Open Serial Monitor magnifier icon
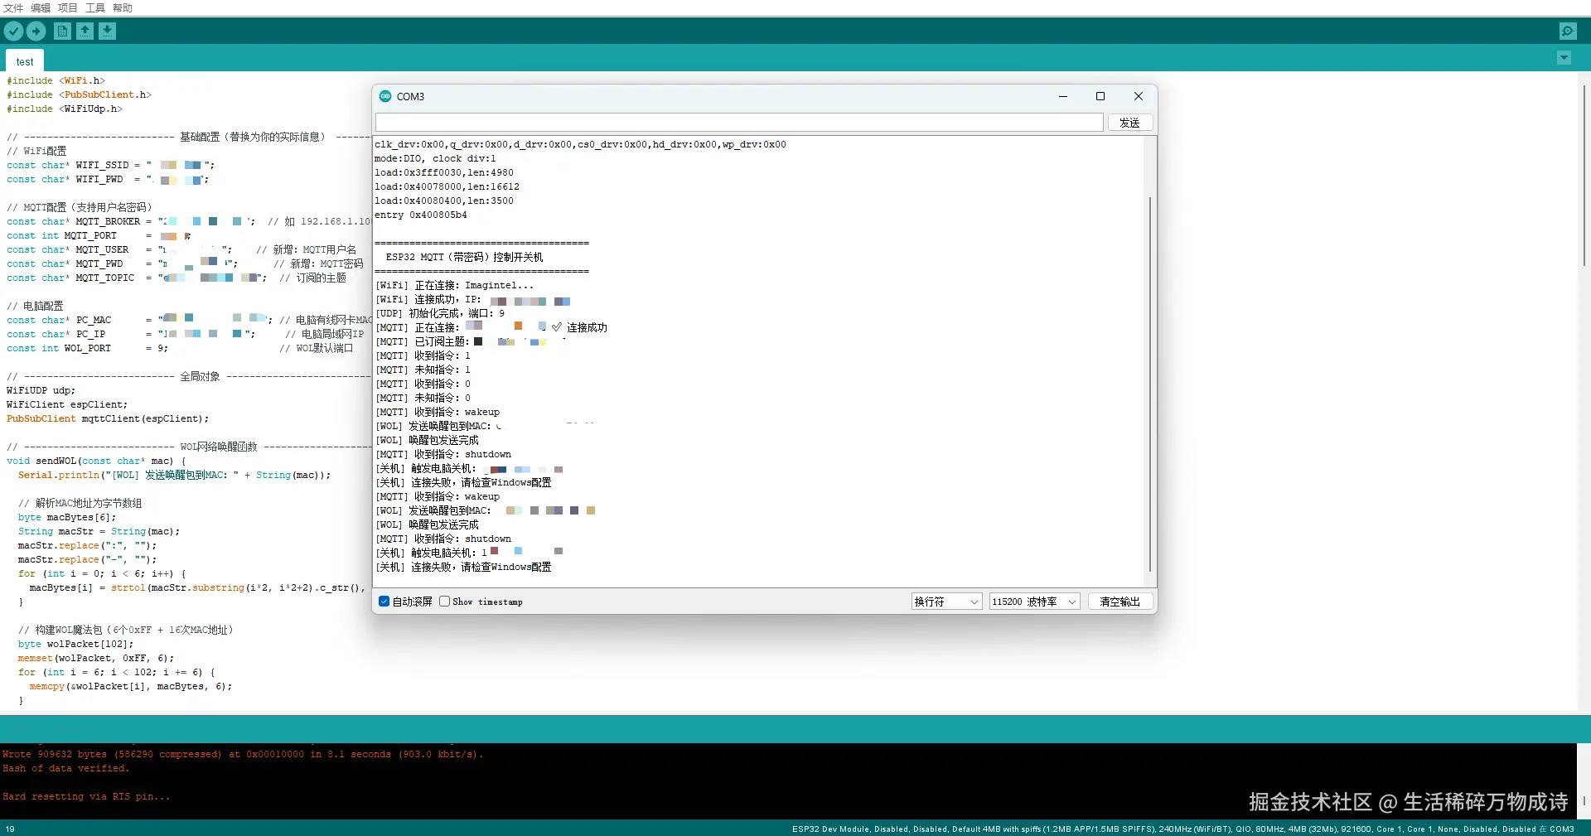The image size is (1591, 836). click(x=1567, y=31)
